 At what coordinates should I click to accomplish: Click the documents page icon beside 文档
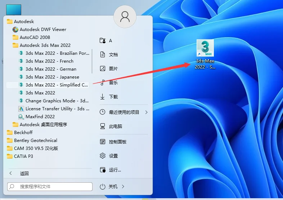(103, 54)
